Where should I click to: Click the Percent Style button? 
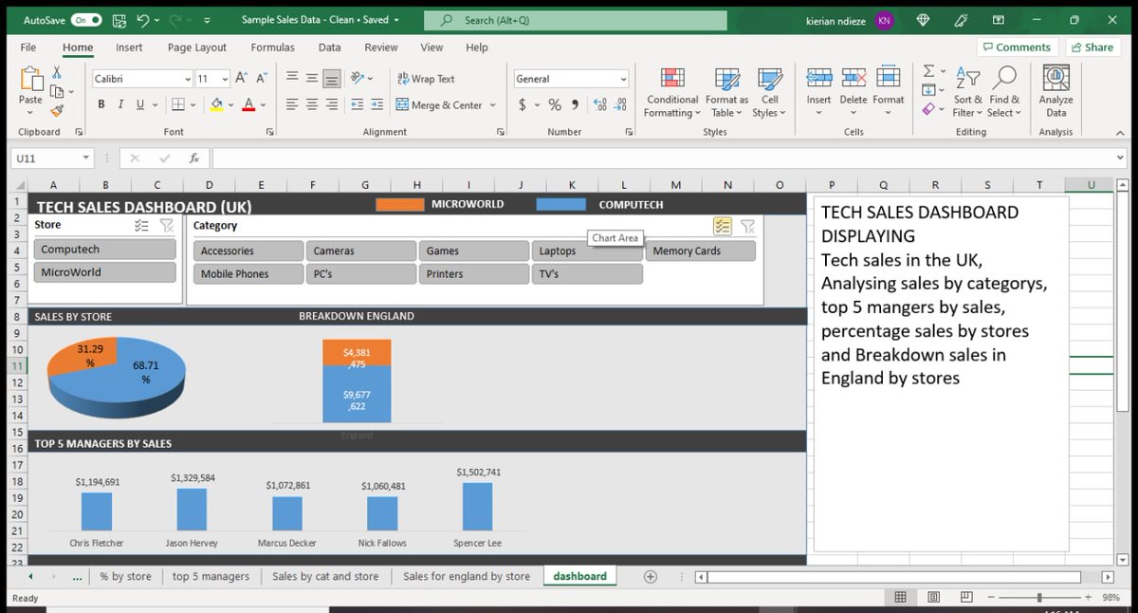tap(555, 104)
